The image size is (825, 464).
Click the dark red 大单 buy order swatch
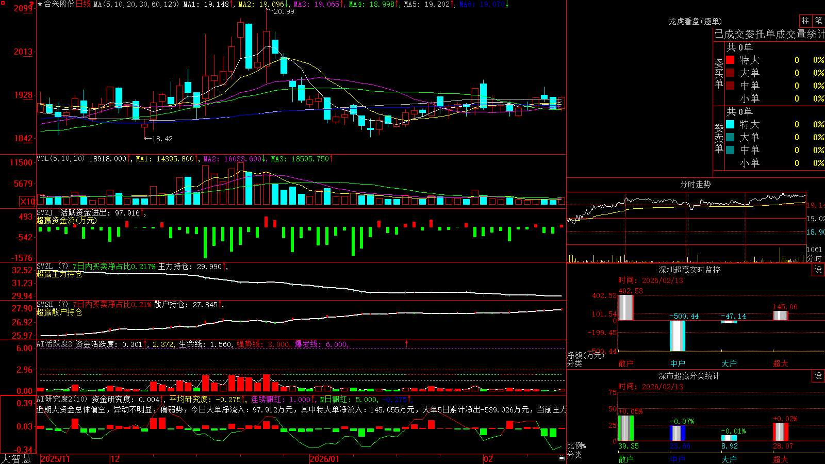(x=730, y=73)
